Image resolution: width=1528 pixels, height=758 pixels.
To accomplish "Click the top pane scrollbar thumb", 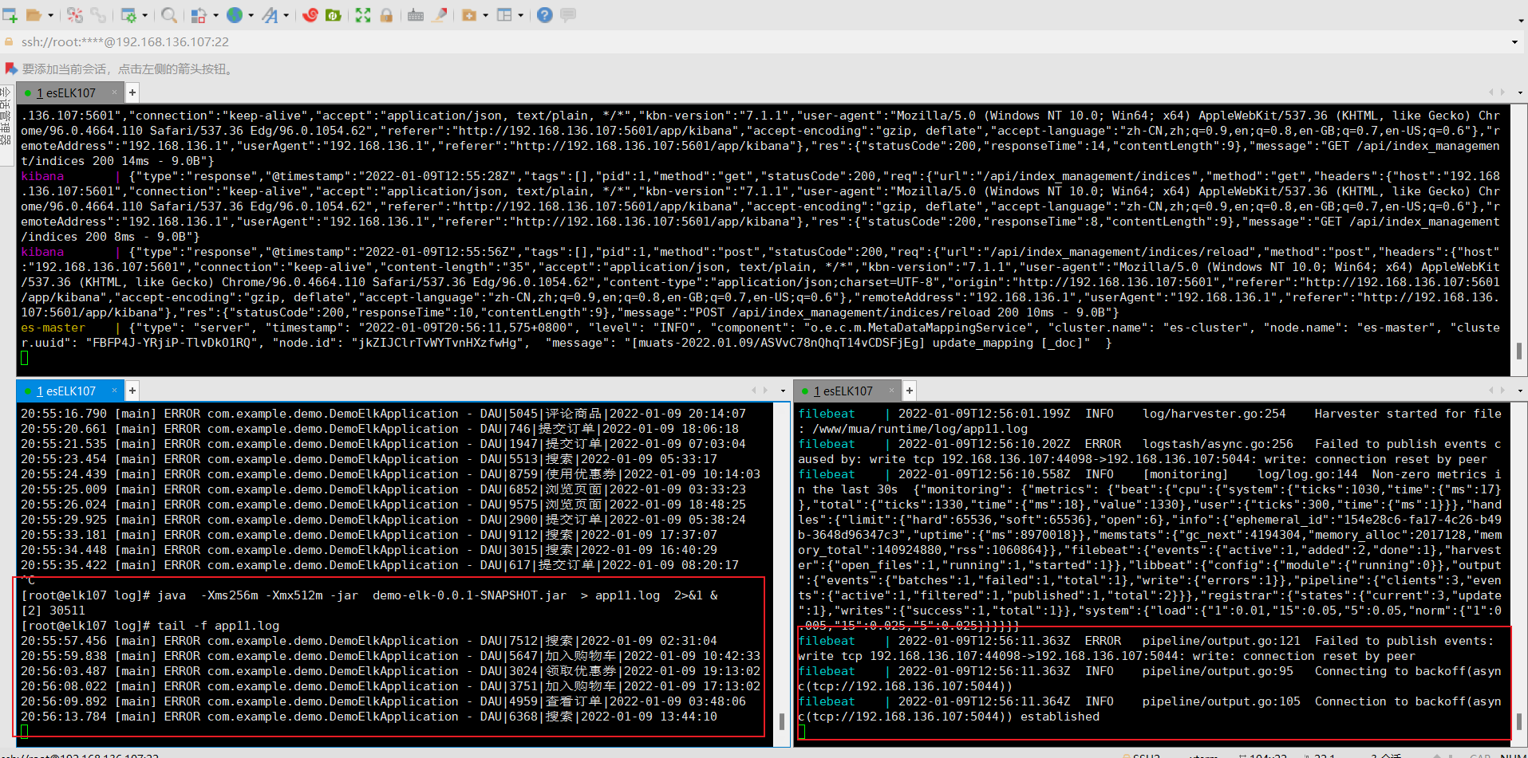I will 1518,351.
